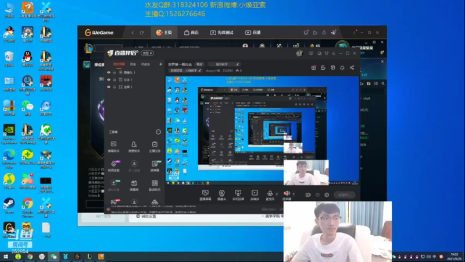Open WeChat from the taskbar
This screenshot has height=262, width=465.
53,257
